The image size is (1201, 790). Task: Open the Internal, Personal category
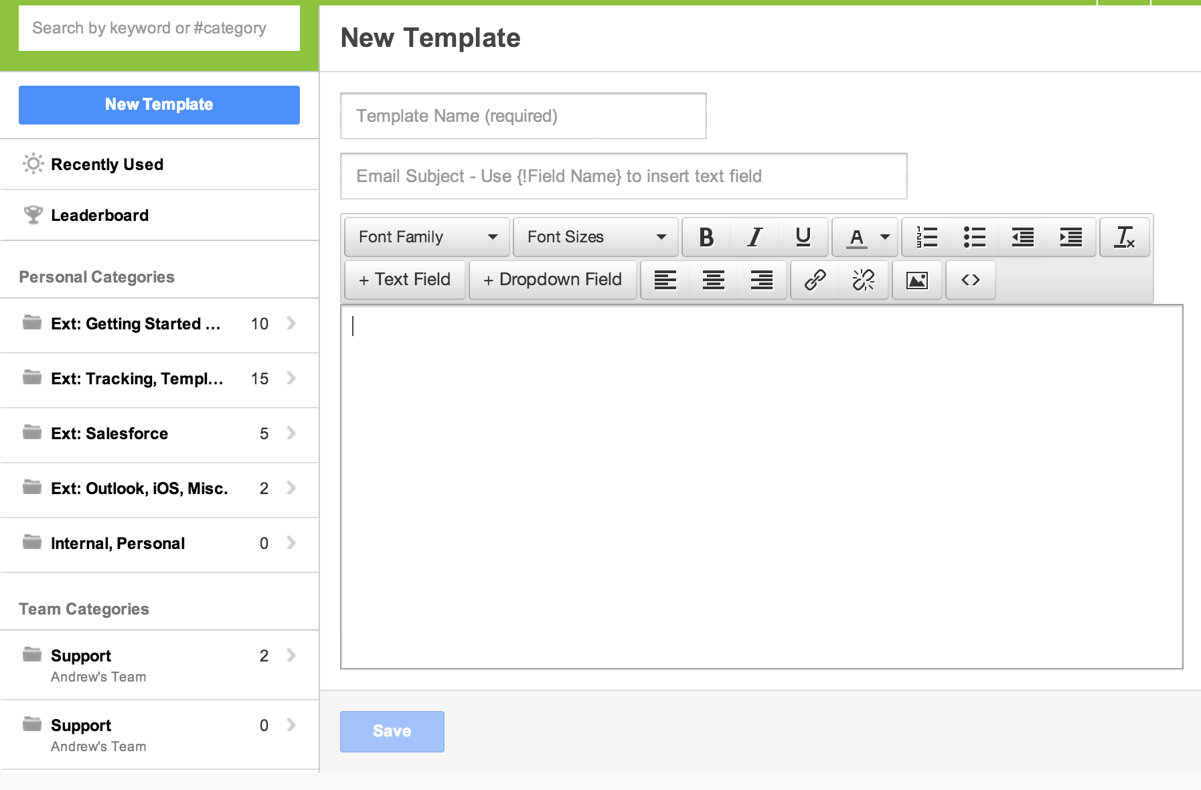(x=159, y=544)
